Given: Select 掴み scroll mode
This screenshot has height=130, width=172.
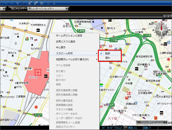Looking at the screenshot, I should [110, 58].
